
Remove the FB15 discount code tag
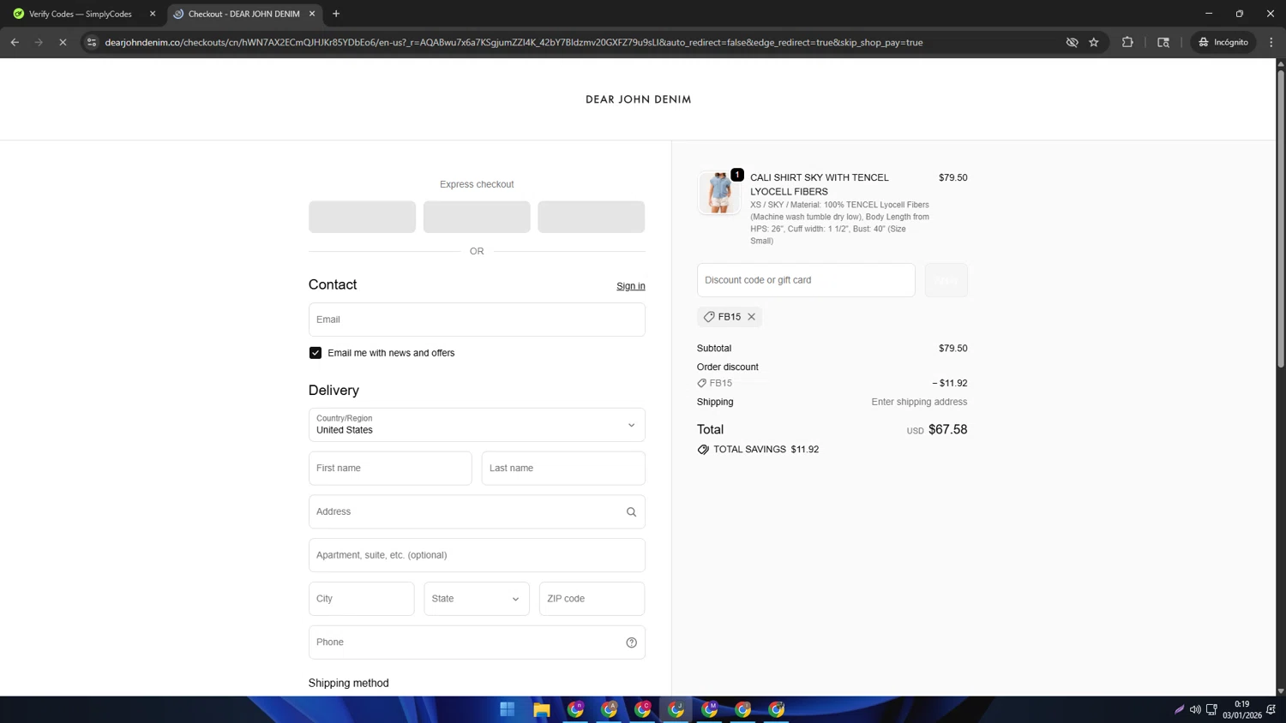[x=751, y=317]
